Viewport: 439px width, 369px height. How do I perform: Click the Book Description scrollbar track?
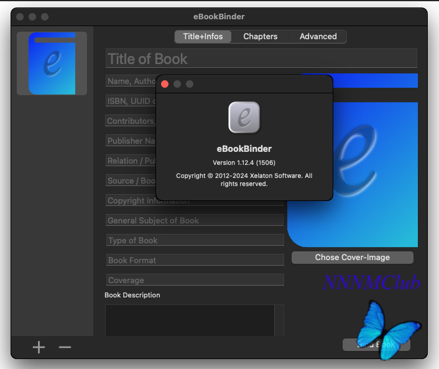pos(279,320)
